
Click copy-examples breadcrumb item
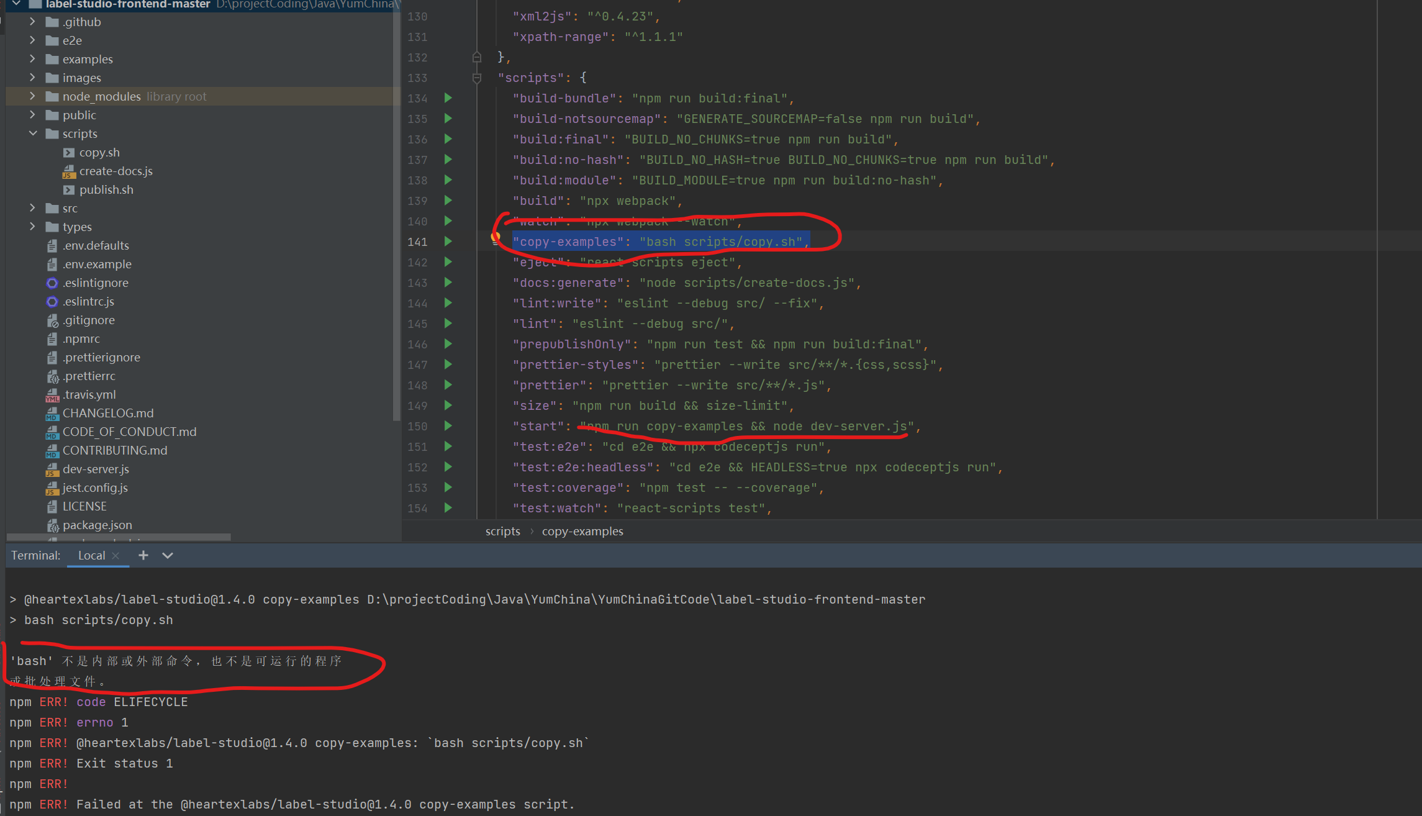pos(582,531)
